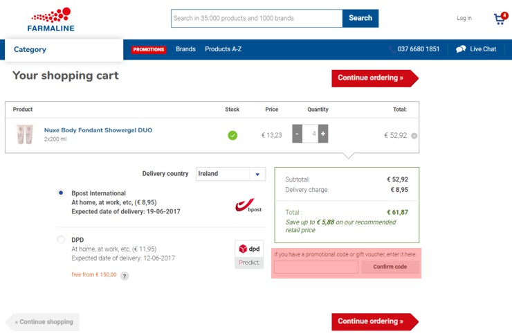The image size is (512, 336).
Task: Click the Farmaline logo
Action: (51, 19)
